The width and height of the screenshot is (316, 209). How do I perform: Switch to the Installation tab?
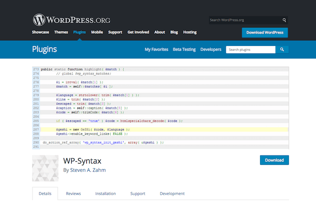pos(105,194)
